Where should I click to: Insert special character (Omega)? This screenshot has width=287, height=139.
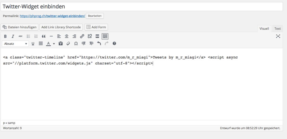(x=76, y=43)
